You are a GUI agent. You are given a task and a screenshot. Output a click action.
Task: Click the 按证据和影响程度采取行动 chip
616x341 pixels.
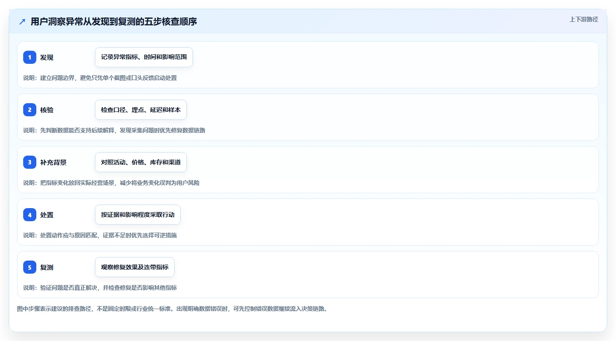tap(138, 215)
